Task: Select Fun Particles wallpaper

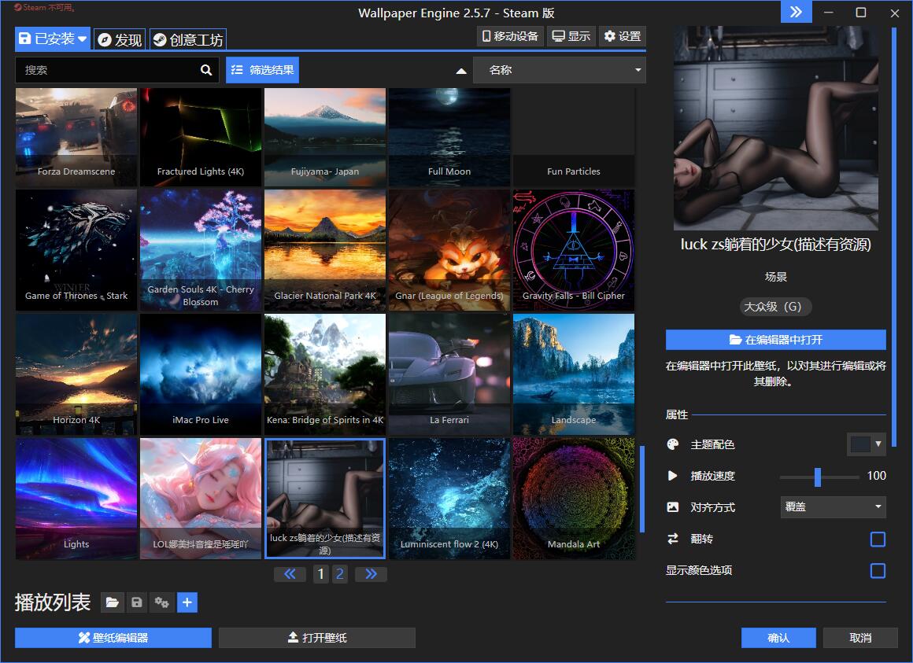Action: (x=574, y=138)
